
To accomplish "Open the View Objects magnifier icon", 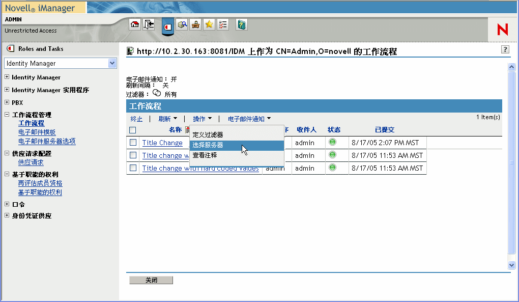I will pyautogui.click(x=182, y=24).
